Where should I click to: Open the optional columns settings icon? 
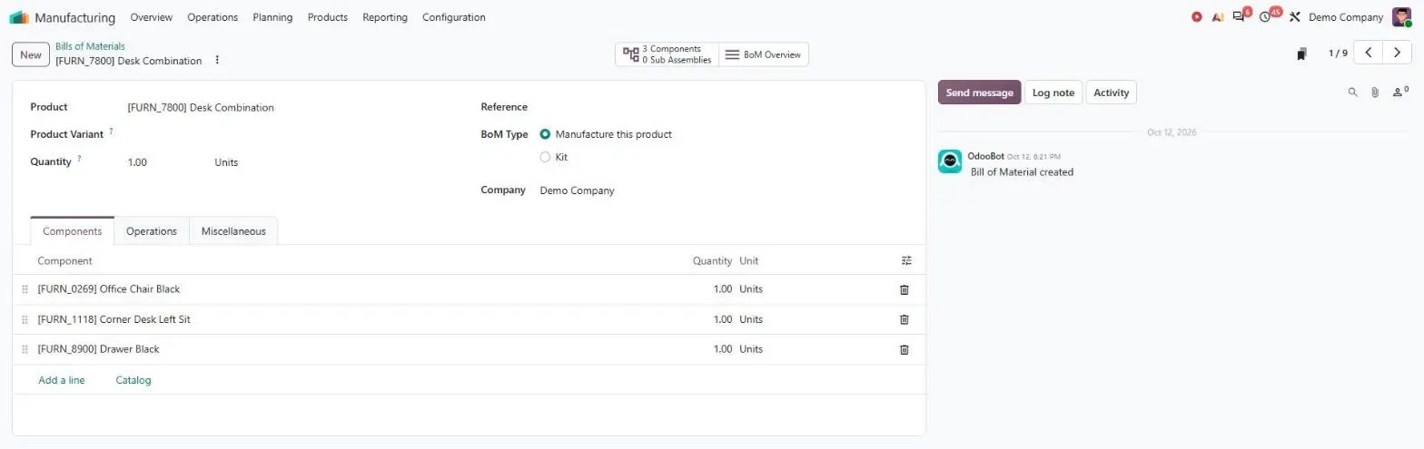[906, 260]
